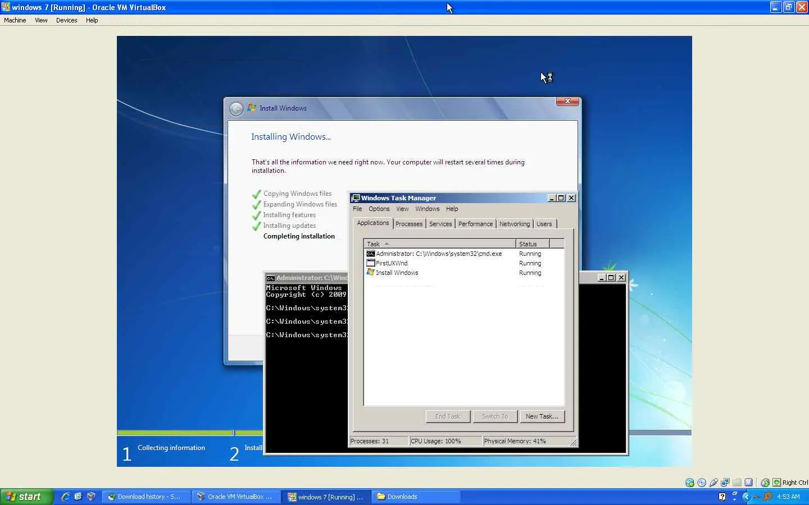809x505 pixels.
Task: Click the question mark icon in the system tray
Action: [x=722, y=497]
